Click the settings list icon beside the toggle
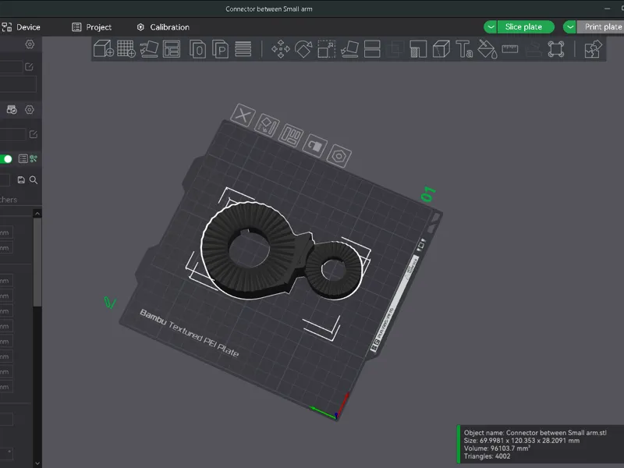Image resolution: width=624 pixels, height=468 pixels. pos(23,159)
